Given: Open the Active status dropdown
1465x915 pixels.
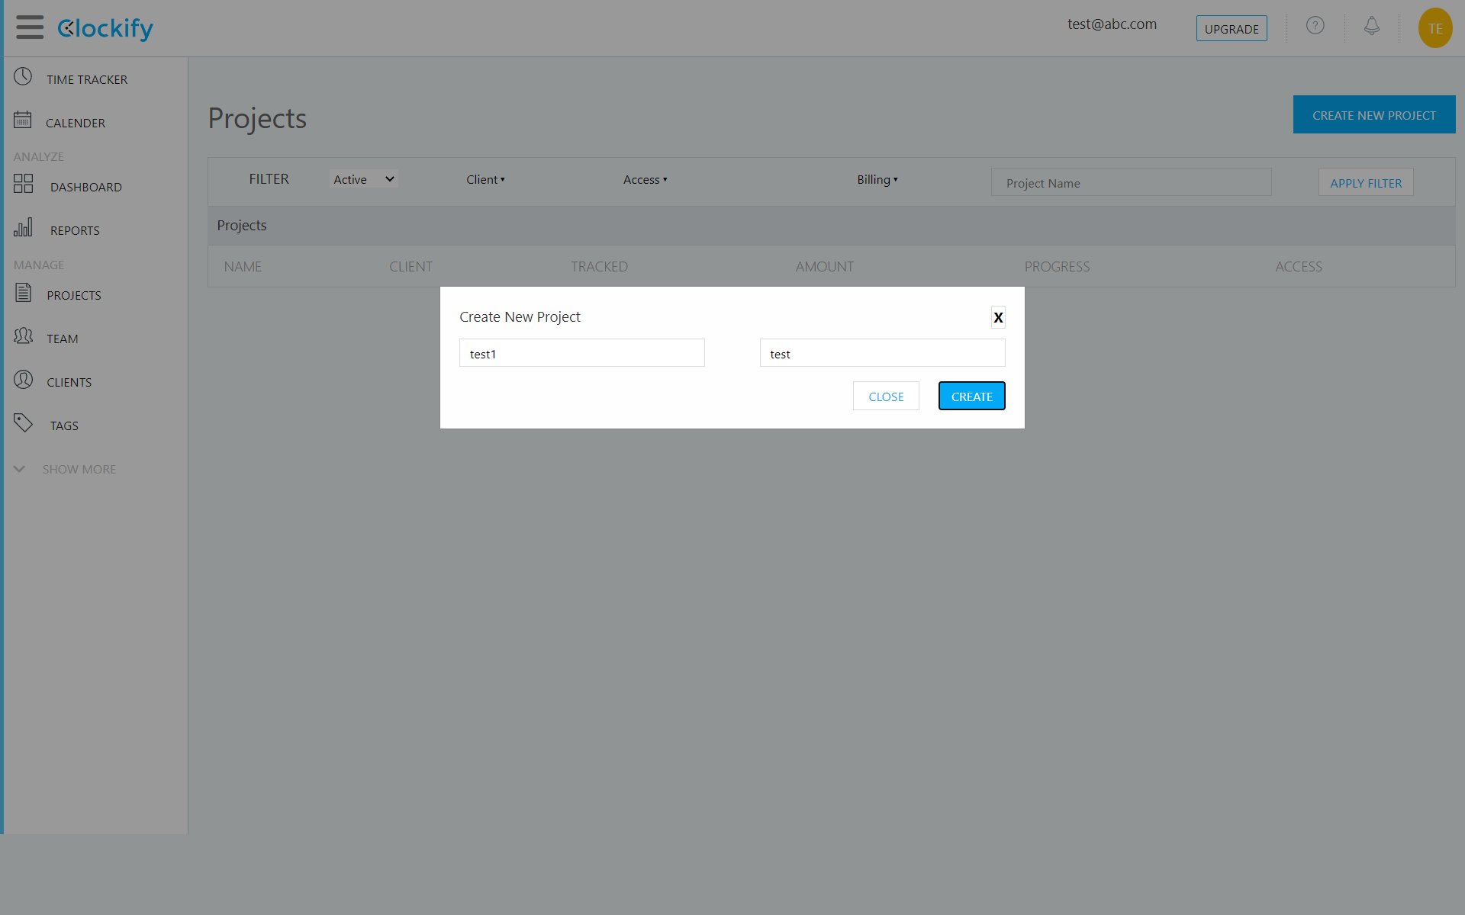Looking at the screenshot, I should click(x=363, y=179).
